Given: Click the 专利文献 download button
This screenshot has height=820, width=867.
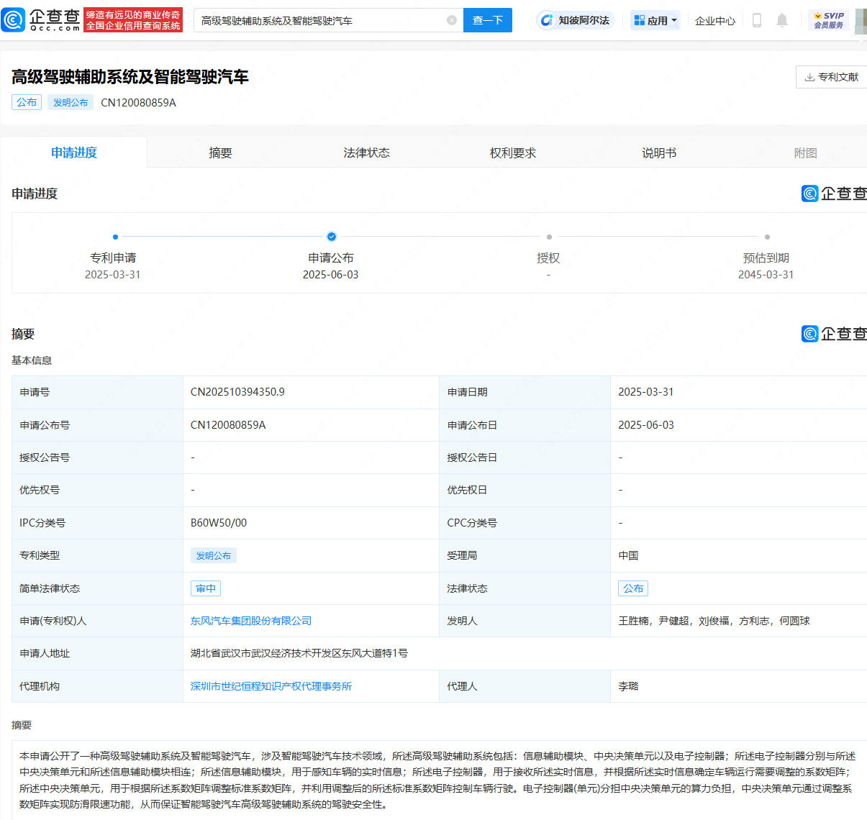Looking at the screenshot, I should 832,77.
